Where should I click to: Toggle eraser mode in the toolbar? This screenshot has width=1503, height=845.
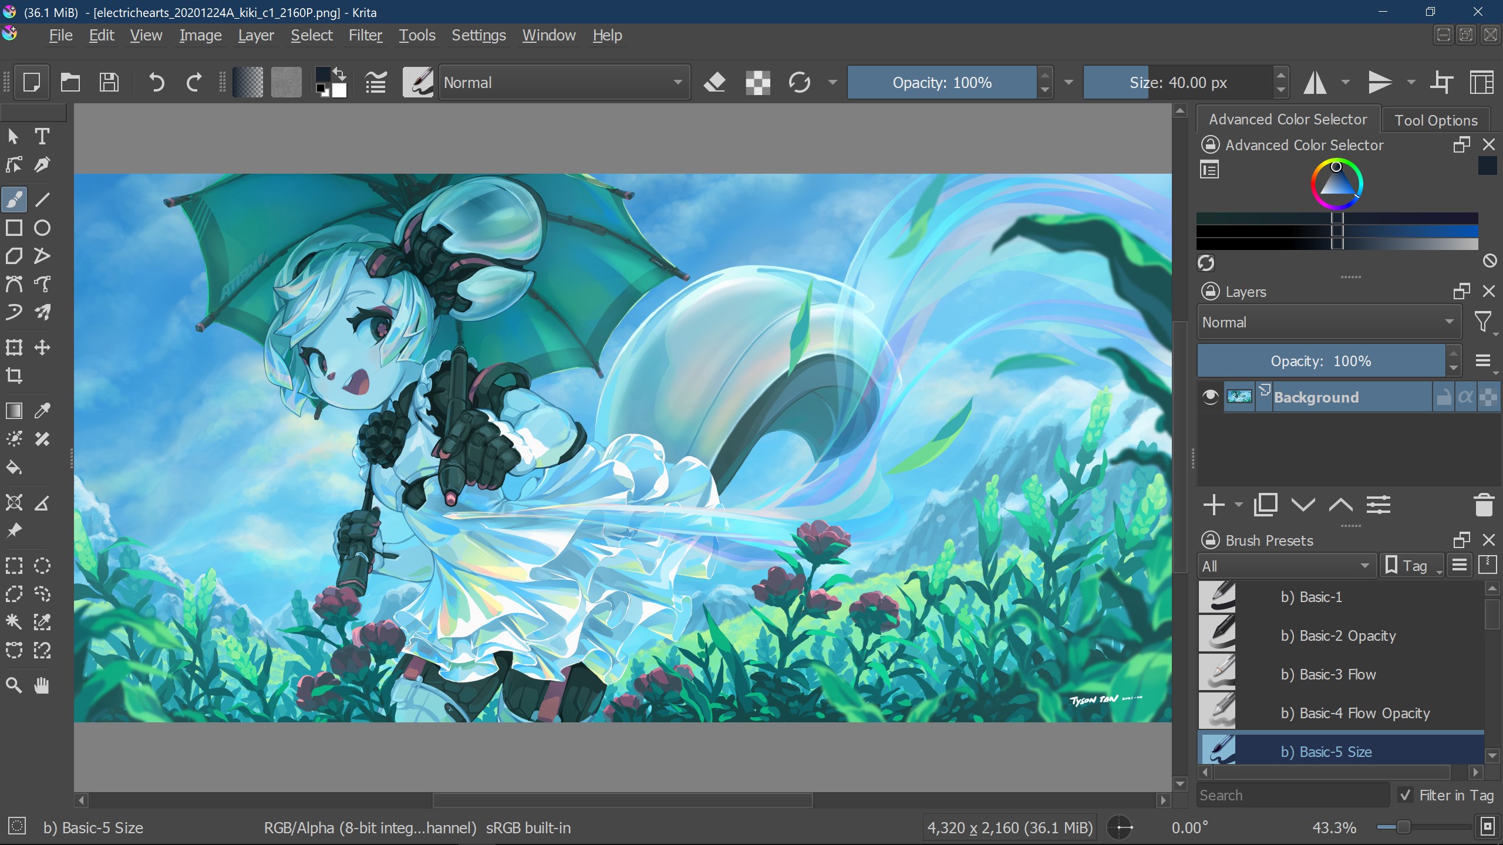coord(715,82)
